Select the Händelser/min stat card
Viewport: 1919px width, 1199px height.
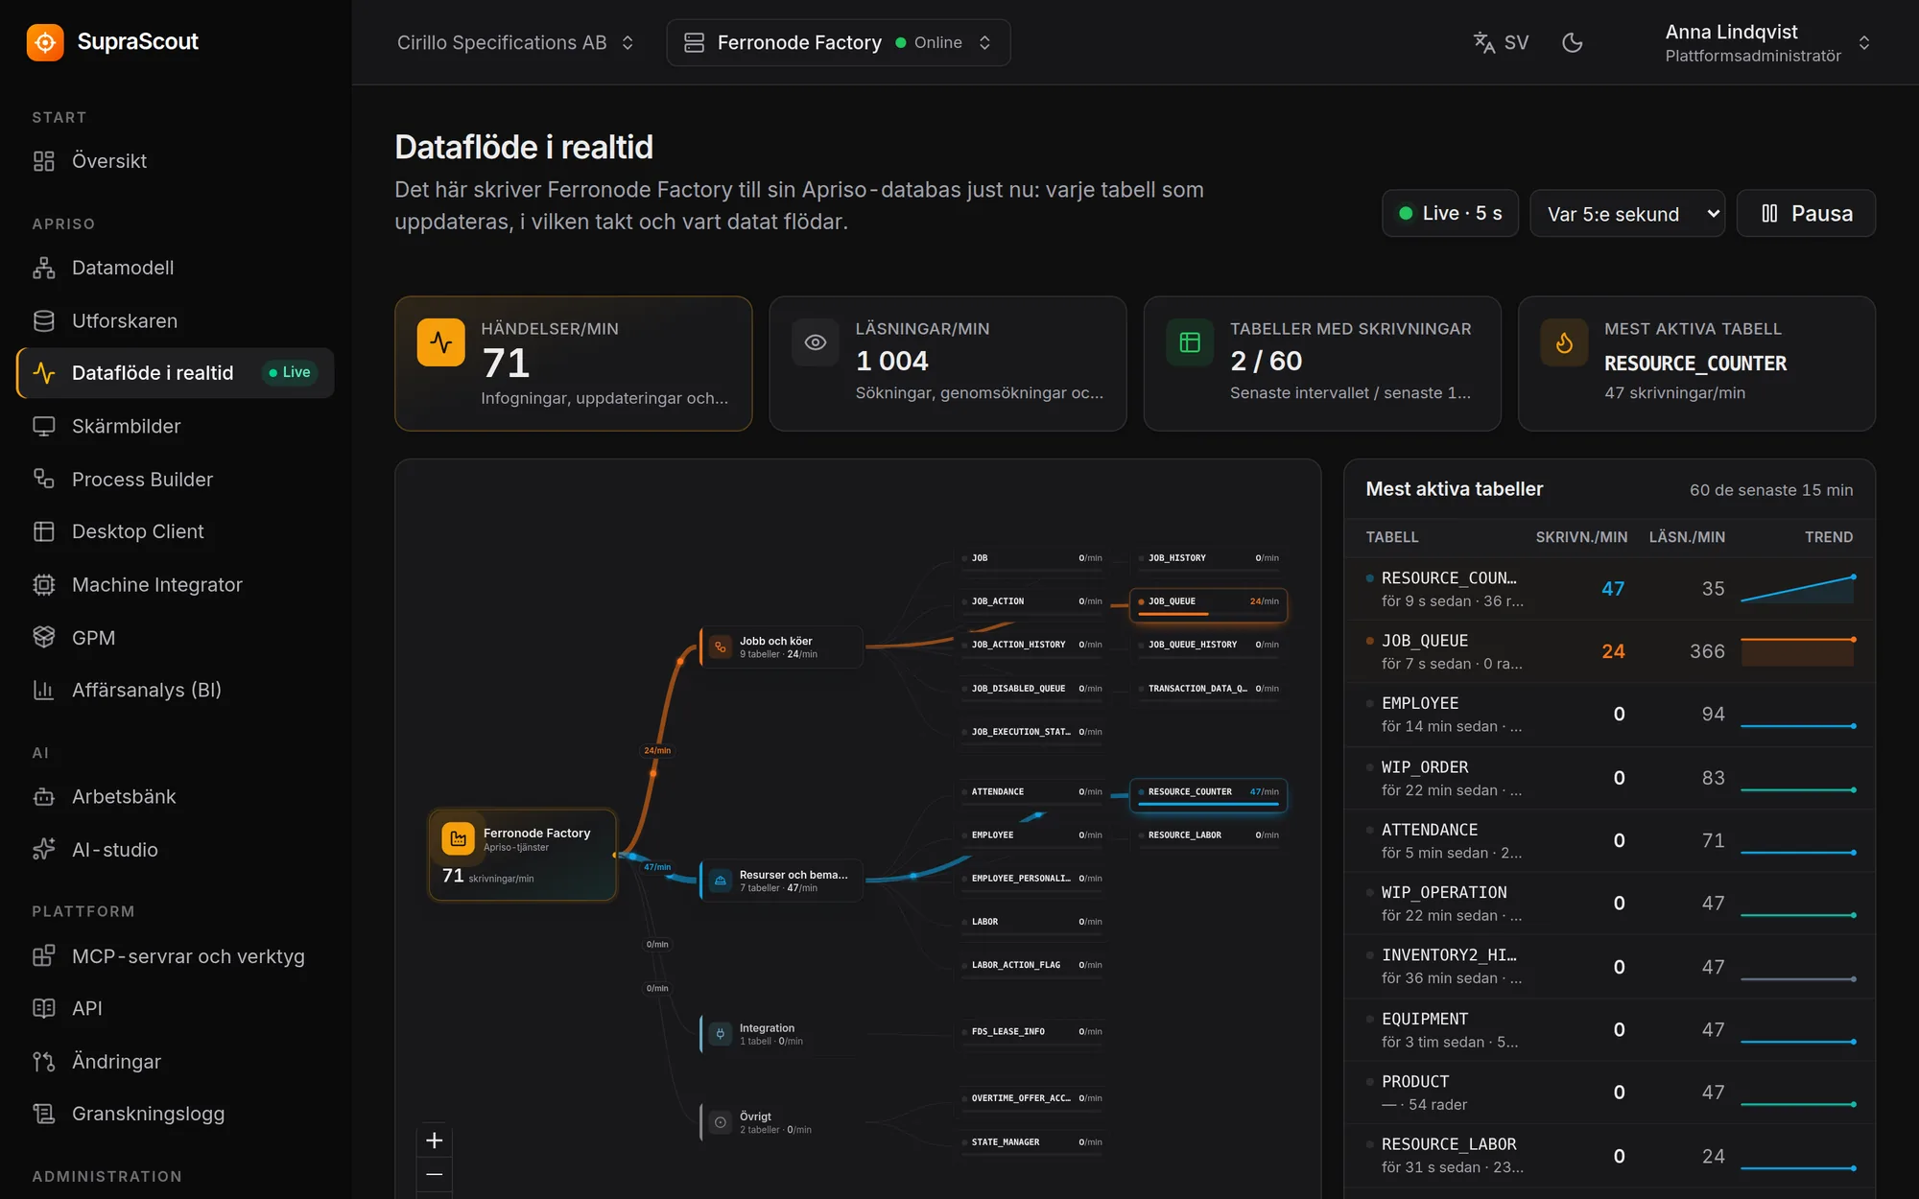pos(573,364)
